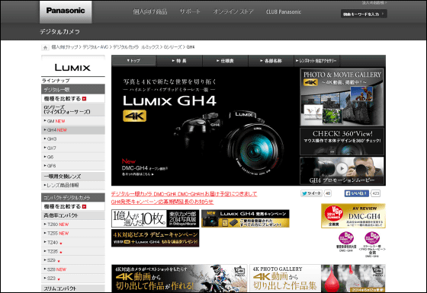Click DMC-GH4 kit contents link in hero
The height and width of the screenshot is (293, 427).
click(x=138, y=174)
